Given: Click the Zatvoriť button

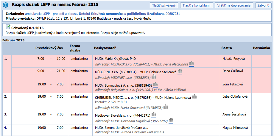Looking at the screenshot, I should [x=263, y=5].
